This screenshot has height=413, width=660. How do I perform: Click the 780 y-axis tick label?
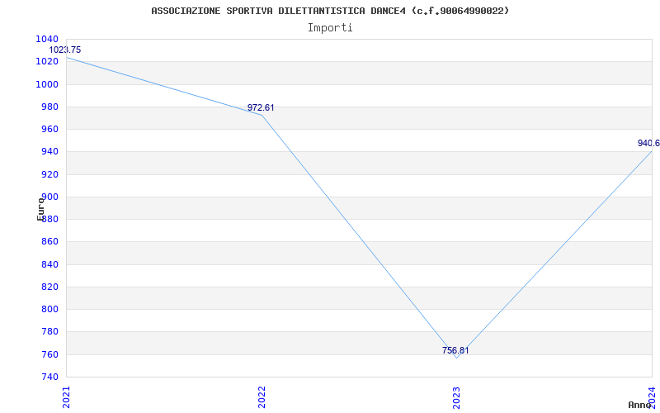pos(49,332)
